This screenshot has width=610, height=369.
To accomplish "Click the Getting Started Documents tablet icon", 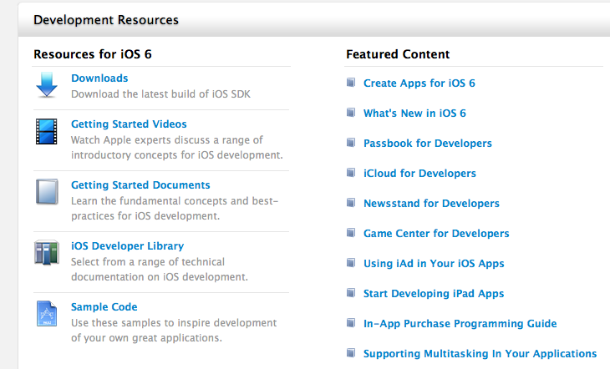I will tap(47, 192).
